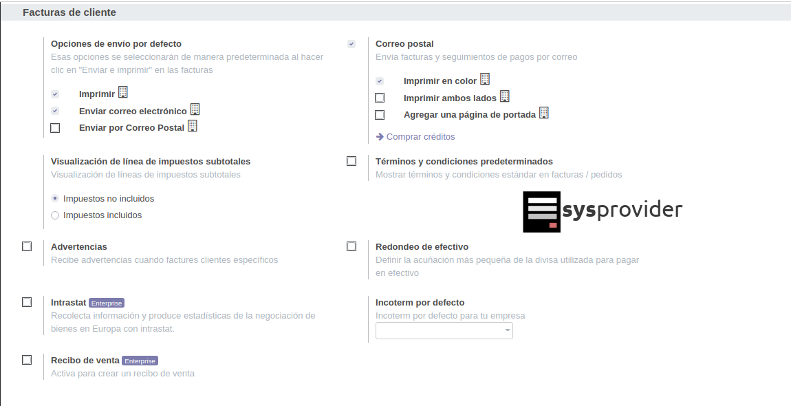
Task: Click company icon beside Imprimir ambos lados
Action: (x=505, y=96)
